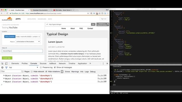Viewport: 182px width, 102px height.
Task: Close the Rick Astley YouTube tab
Action: pos(74,10)
